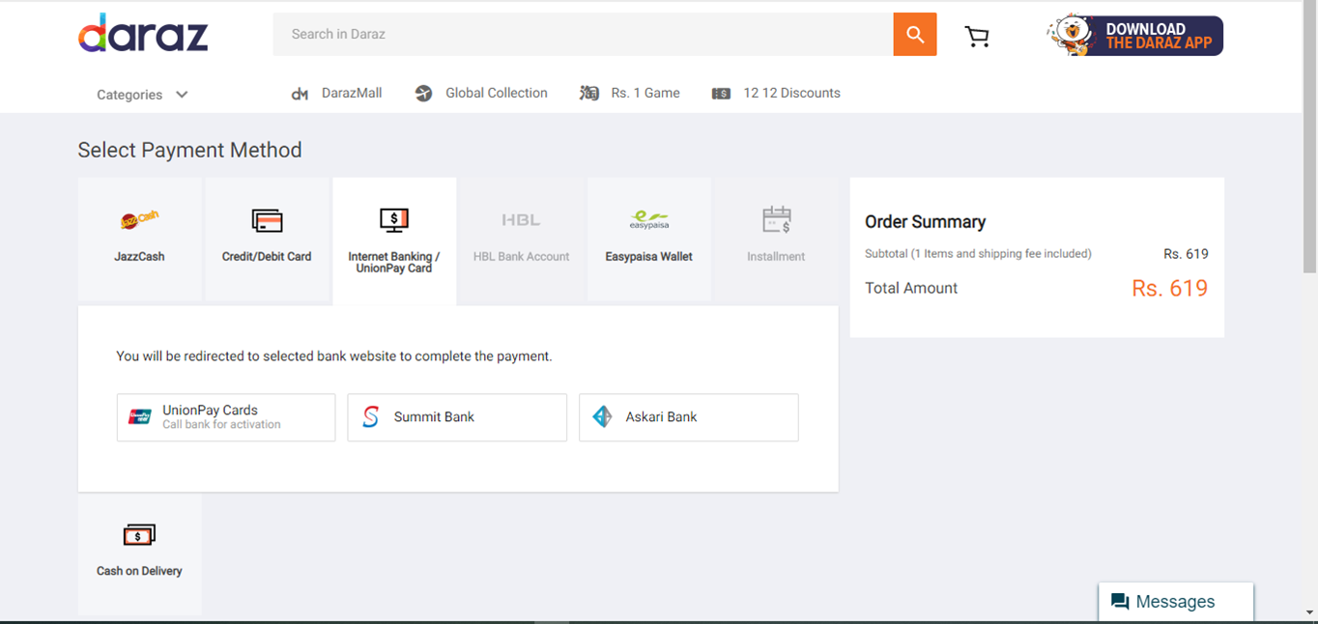Select the Installment payment tab

(x=776, y=241)
